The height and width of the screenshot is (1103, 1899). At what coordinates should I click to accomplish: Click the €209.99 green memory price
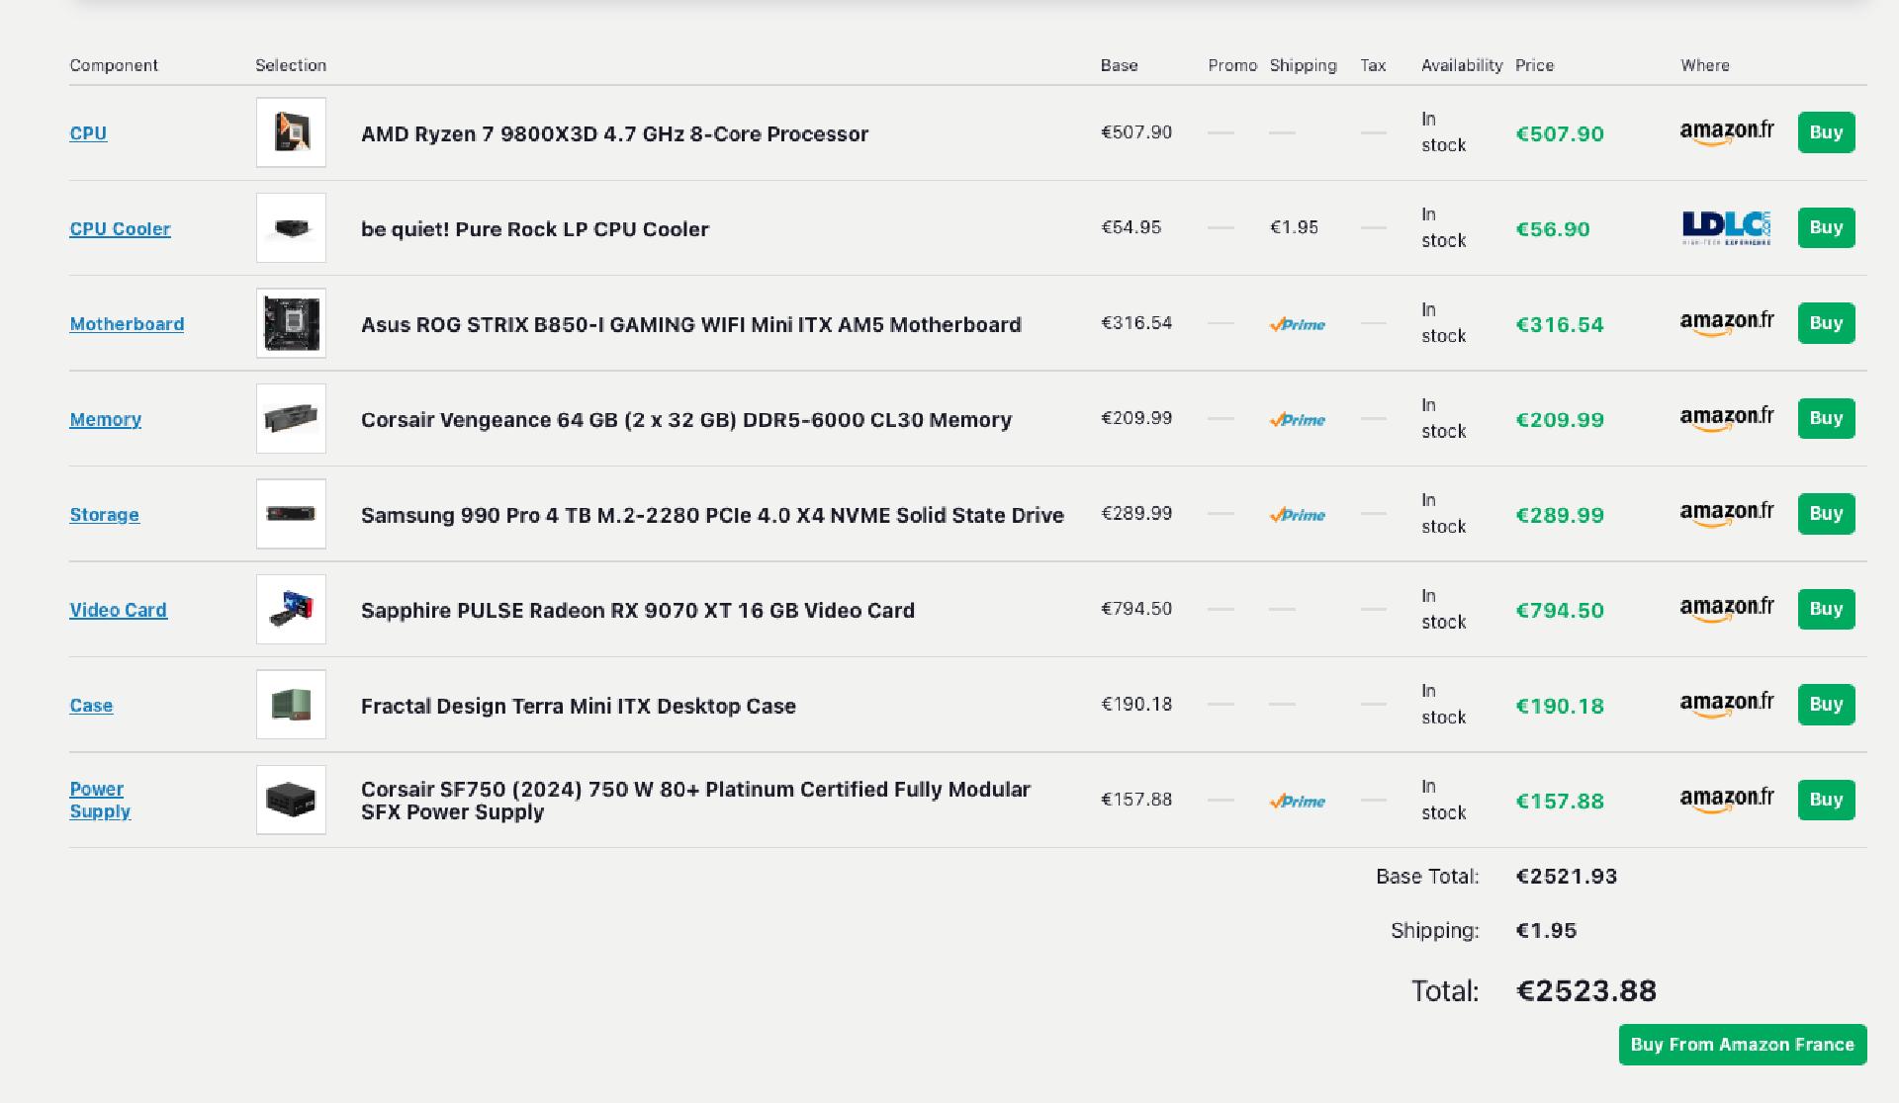point(1560,420)
